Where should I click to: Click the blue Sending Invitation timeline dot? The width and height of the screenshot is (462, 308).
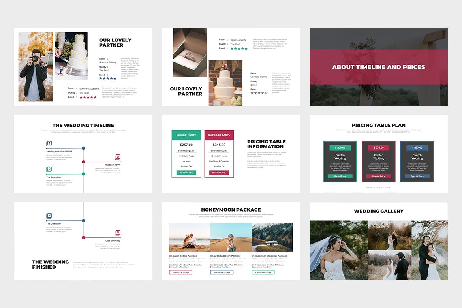[x=83, y=148]
